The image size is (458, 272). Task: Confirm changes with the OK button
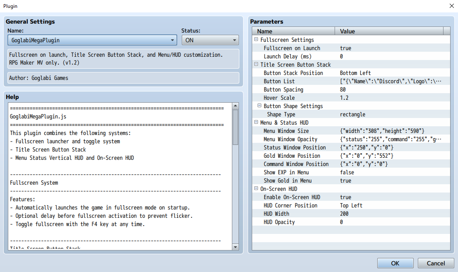click(x=395, y=263)
